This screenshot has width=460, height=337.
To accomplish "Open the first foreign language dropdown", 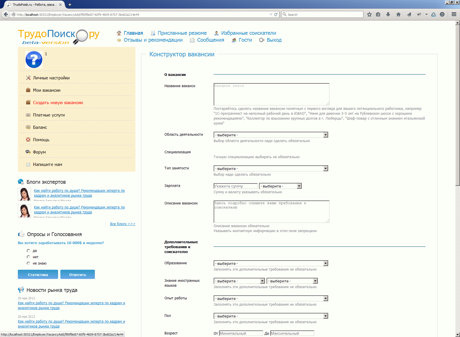I will (x=239, y=281).
